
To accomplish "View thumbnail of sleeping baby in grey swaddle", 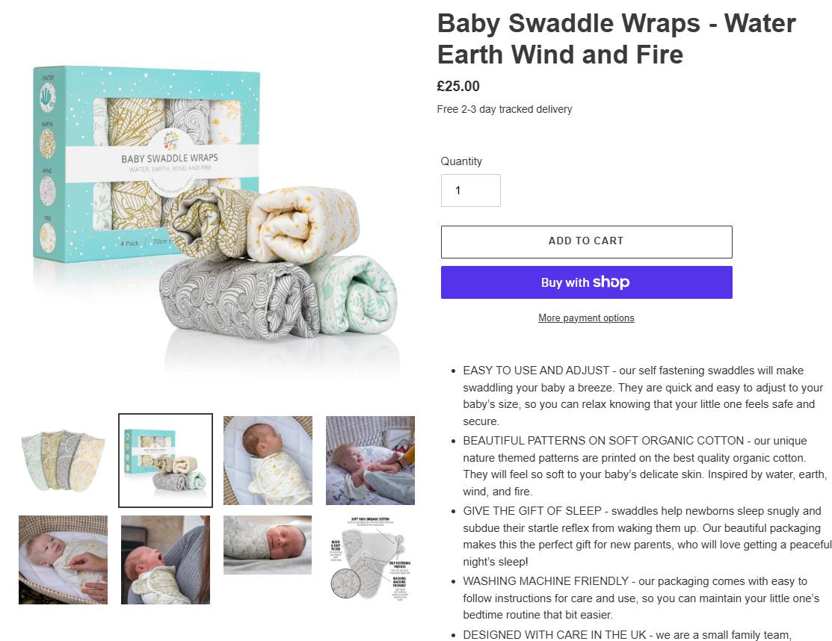I will click(x=268, y=545).
